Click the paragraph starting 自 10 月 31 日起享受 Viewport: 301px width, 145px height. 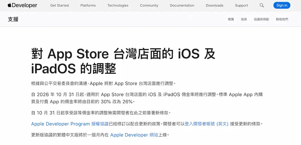[x=101, y=113]
